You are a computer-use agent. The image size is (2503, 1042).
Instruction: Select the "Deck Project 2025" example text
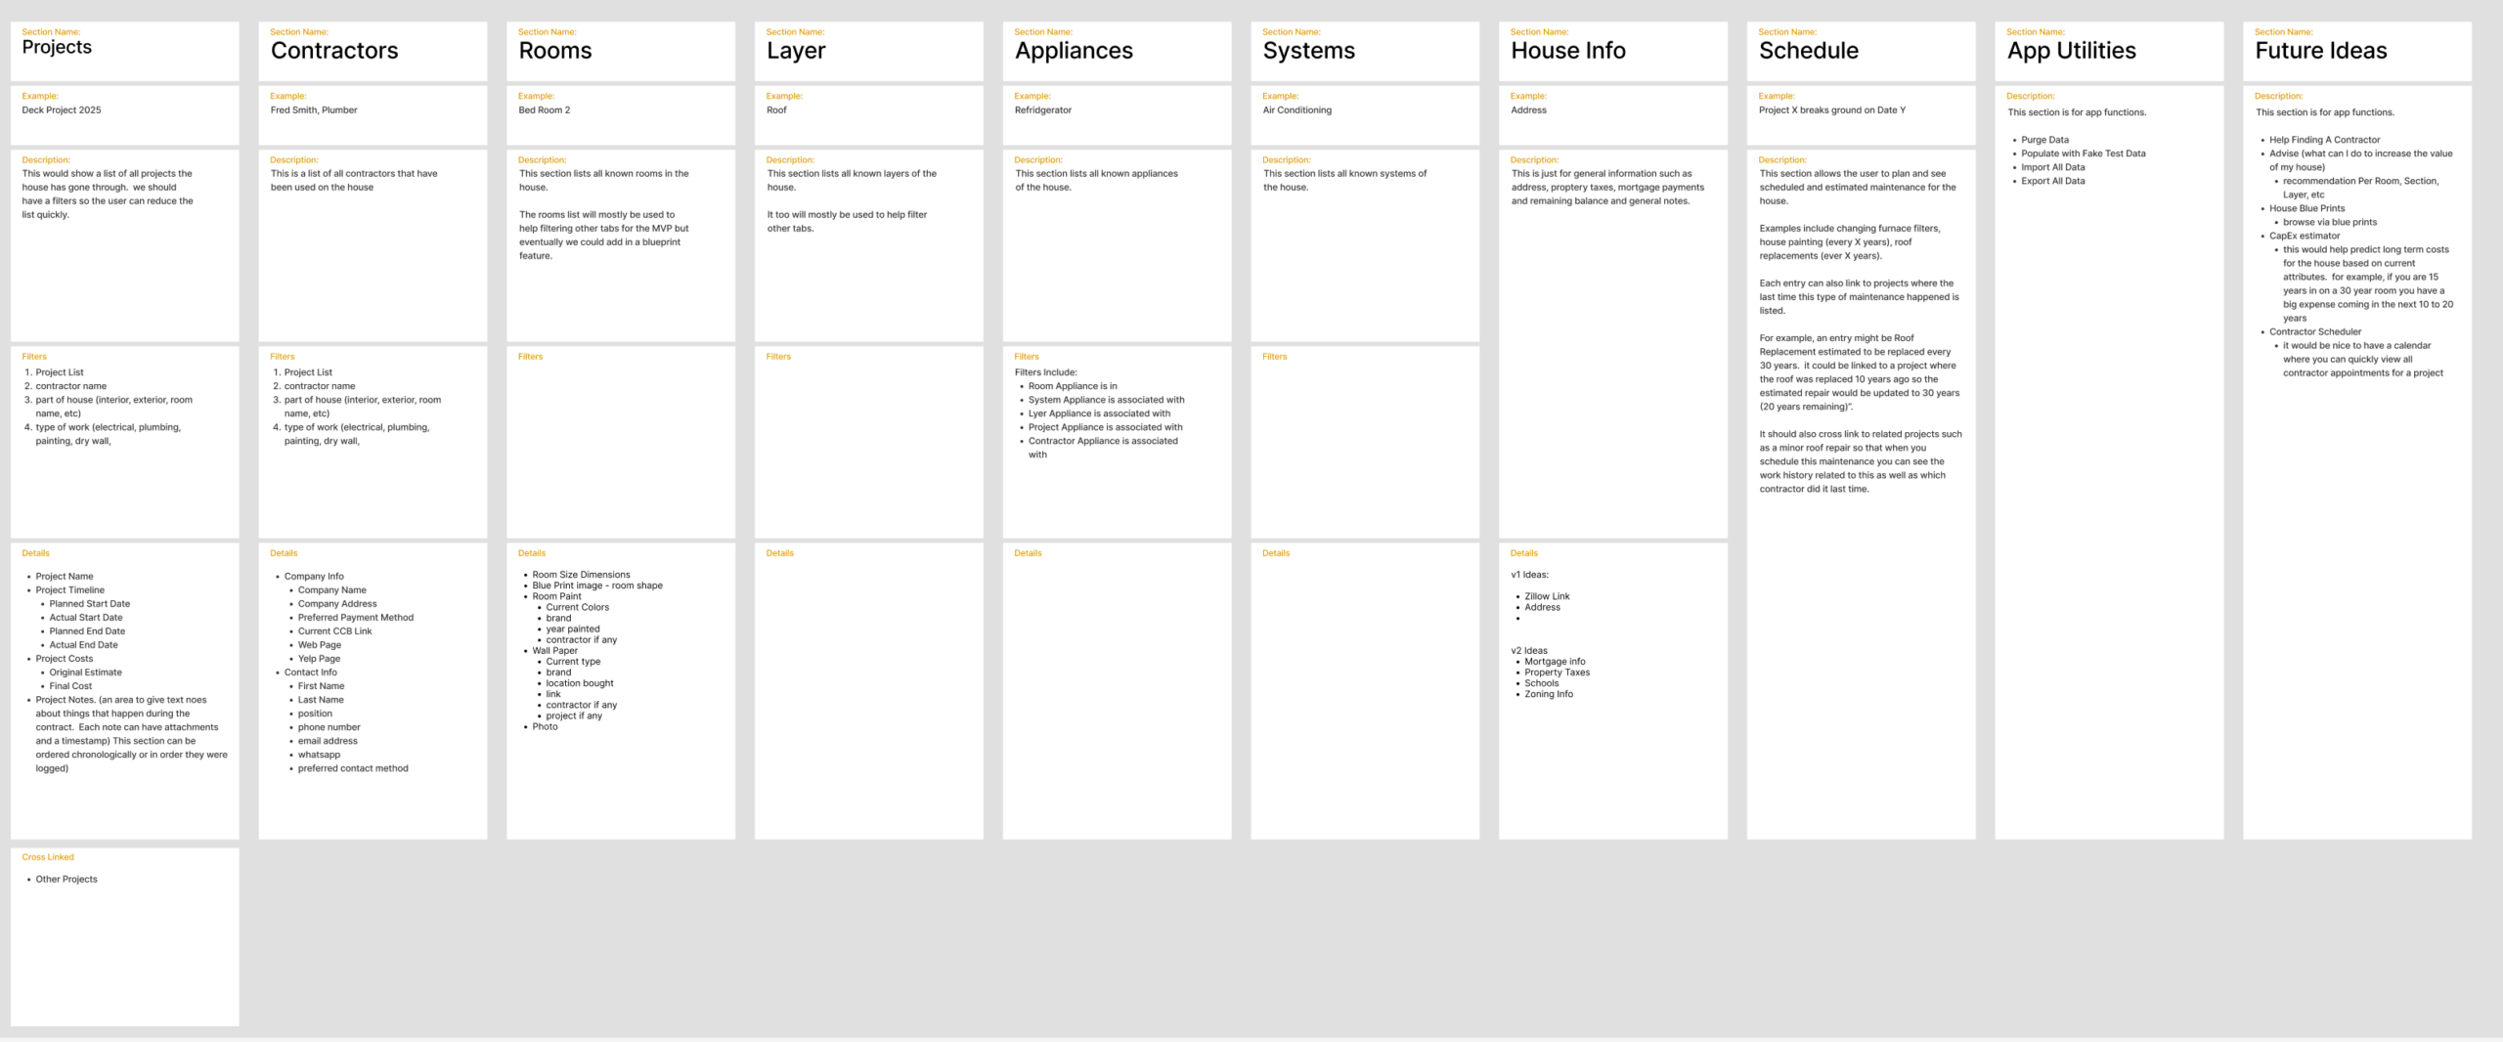(62, 110)
